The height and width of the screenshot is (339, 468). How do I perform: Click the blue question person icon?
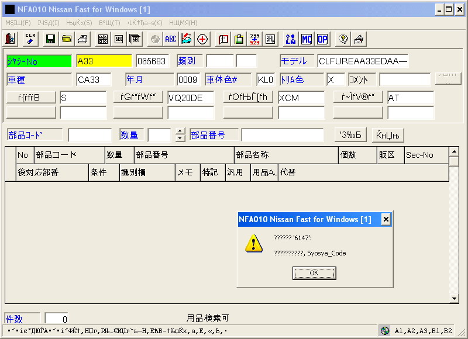(x=291, y=39)
